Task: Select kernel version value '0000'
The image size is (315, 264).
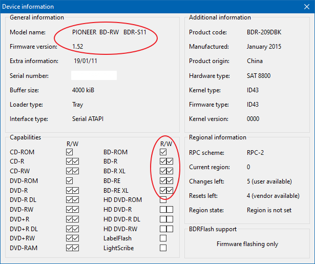Action: pyautogui.click(x=253, y=119)
